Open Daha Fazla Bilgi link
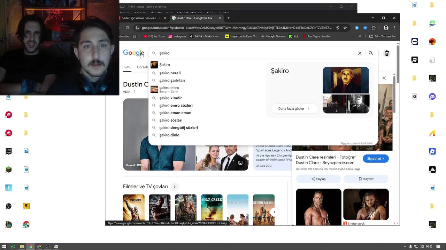This screenshot has width=446, height=250. coord(349,169)
